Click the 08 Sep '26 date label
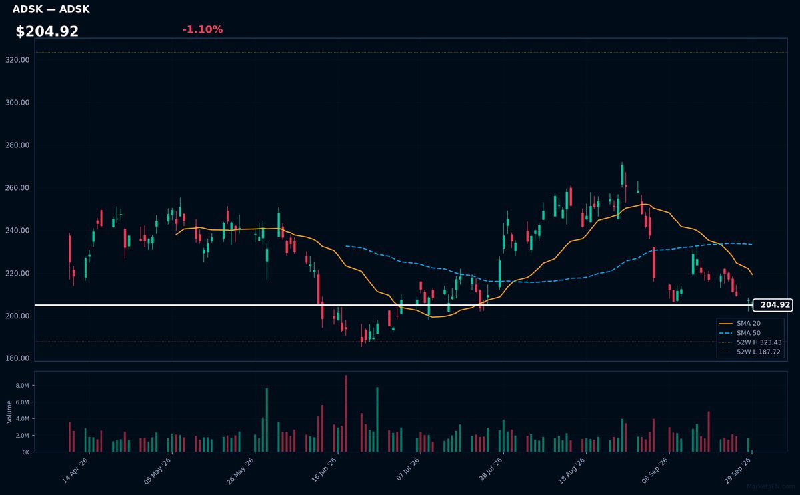This screenshot has height=495, width=800. (655, 470)
